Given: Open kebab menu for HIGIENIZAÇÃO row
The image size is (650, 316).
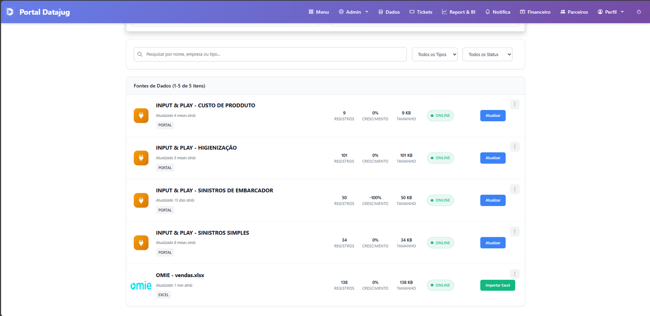Looking at the screenshot, I should pyautogui.click(x=515, y=147).
